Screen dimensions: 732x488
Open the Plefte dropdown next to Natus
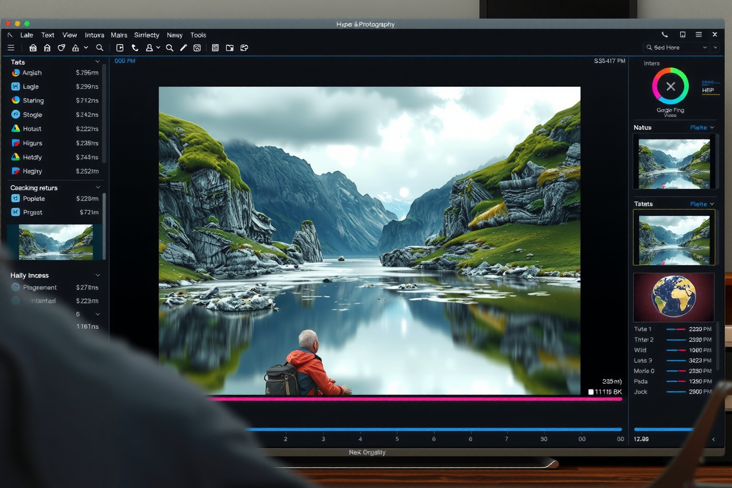(702, 128)
